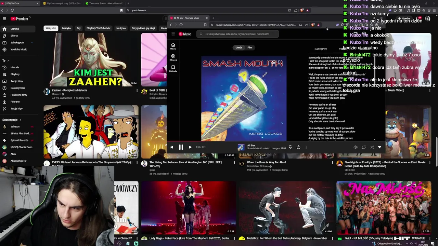
Task: Open Twoje filmy in sidebar
Action: pos(18,81)
